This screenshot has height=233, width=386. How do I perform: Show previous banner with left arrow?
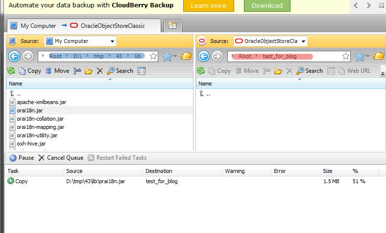(x=356, y=5)
